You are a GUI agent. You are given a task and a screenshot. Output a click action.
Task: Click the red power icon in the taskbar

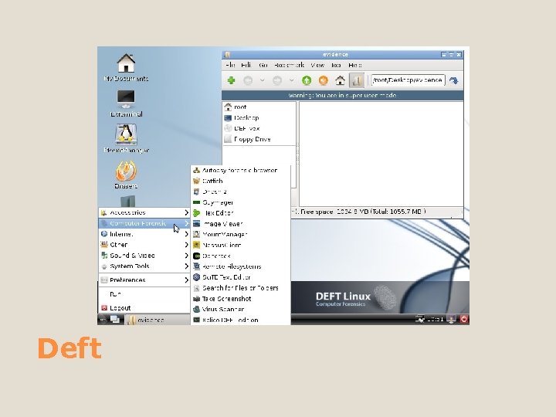click(x=464, y=319)
